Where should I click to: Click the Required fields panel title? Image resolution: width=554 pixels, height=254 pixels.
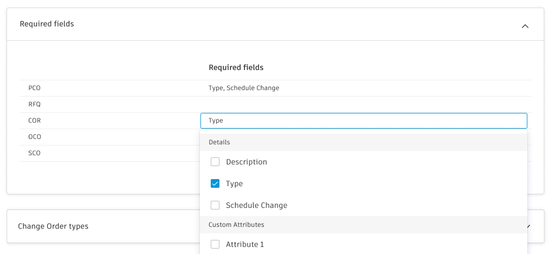pyautogui.click(x=47, y=24)
